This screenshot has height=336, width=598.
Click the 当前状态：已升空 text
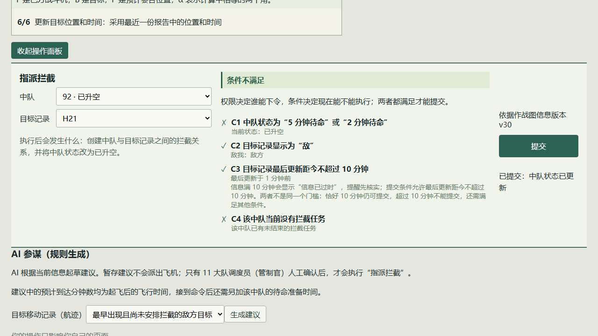tap(257, 132)
